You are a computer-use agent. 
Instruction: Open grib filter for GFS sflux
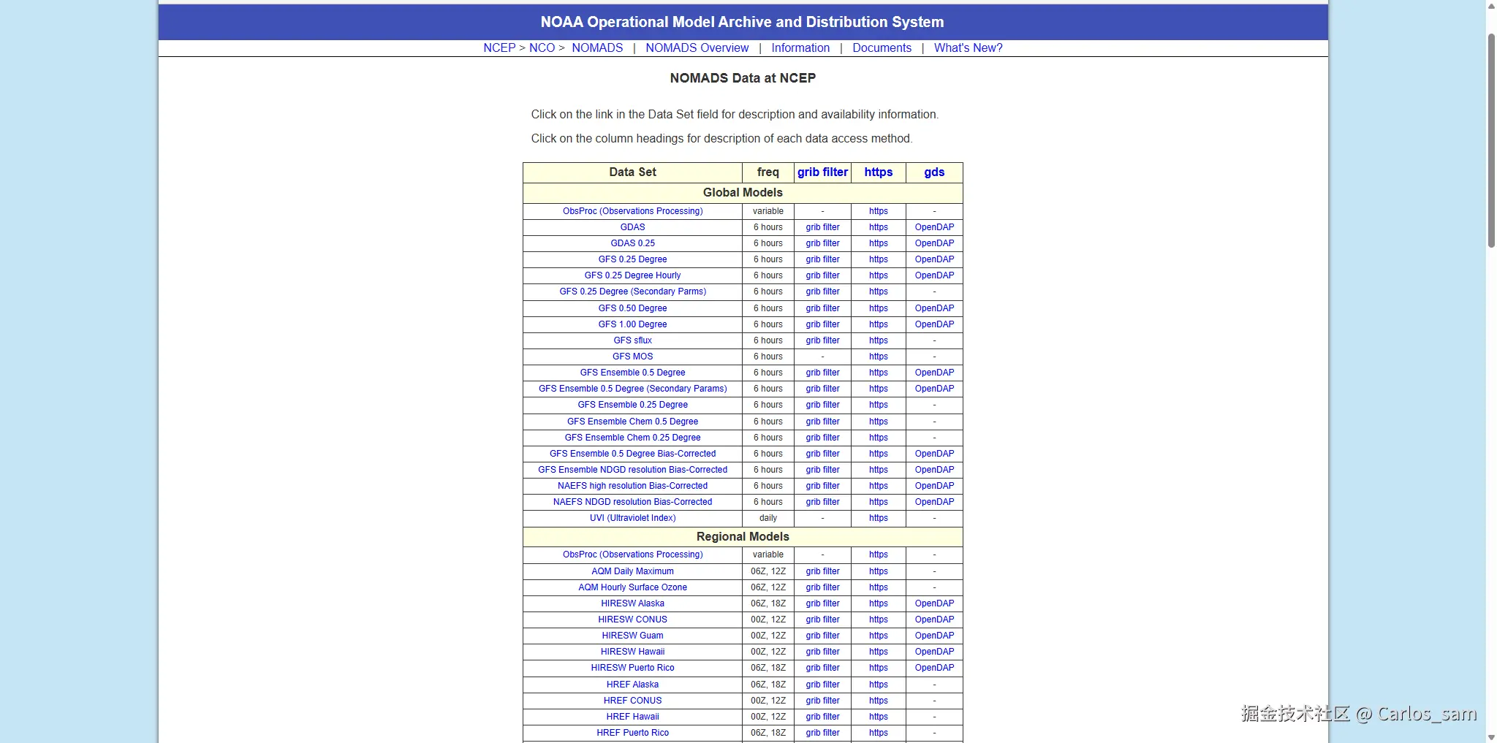[822, 340]
